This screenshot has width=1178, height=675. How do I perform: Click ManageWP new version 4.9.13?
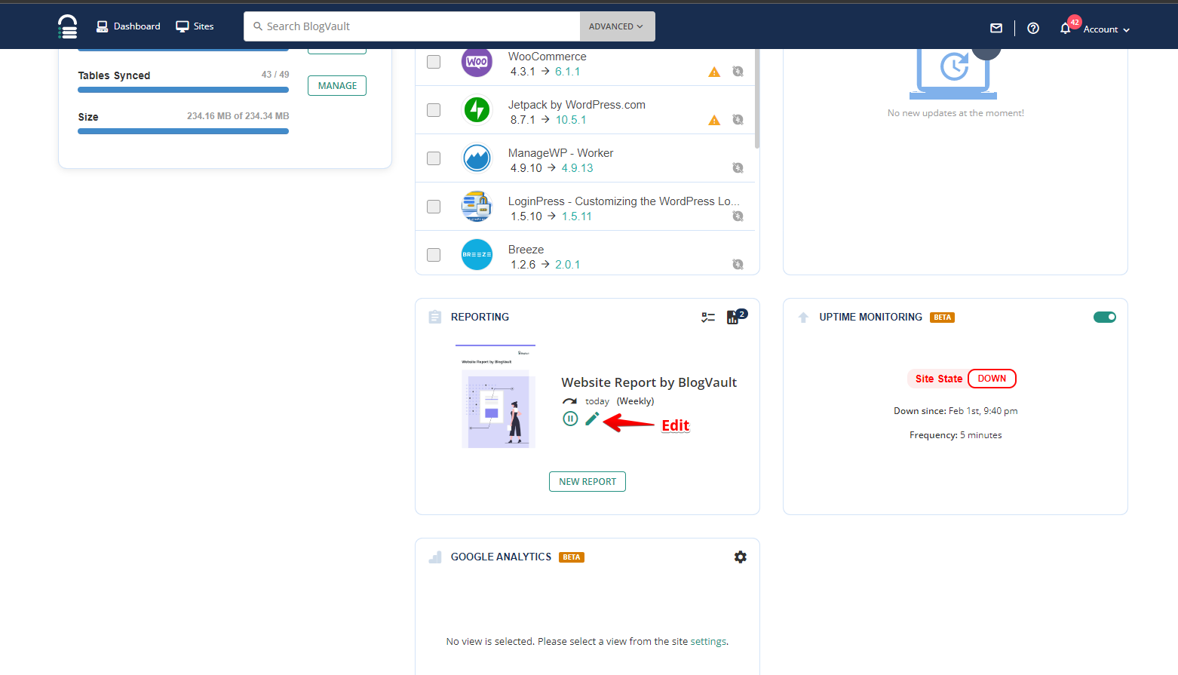(x=577, y=168)
